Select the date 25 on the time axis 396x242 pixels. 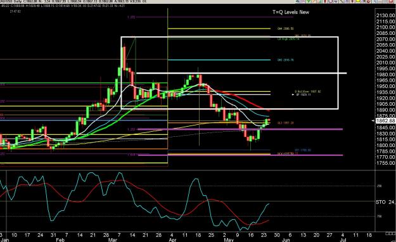click(211, 235)
